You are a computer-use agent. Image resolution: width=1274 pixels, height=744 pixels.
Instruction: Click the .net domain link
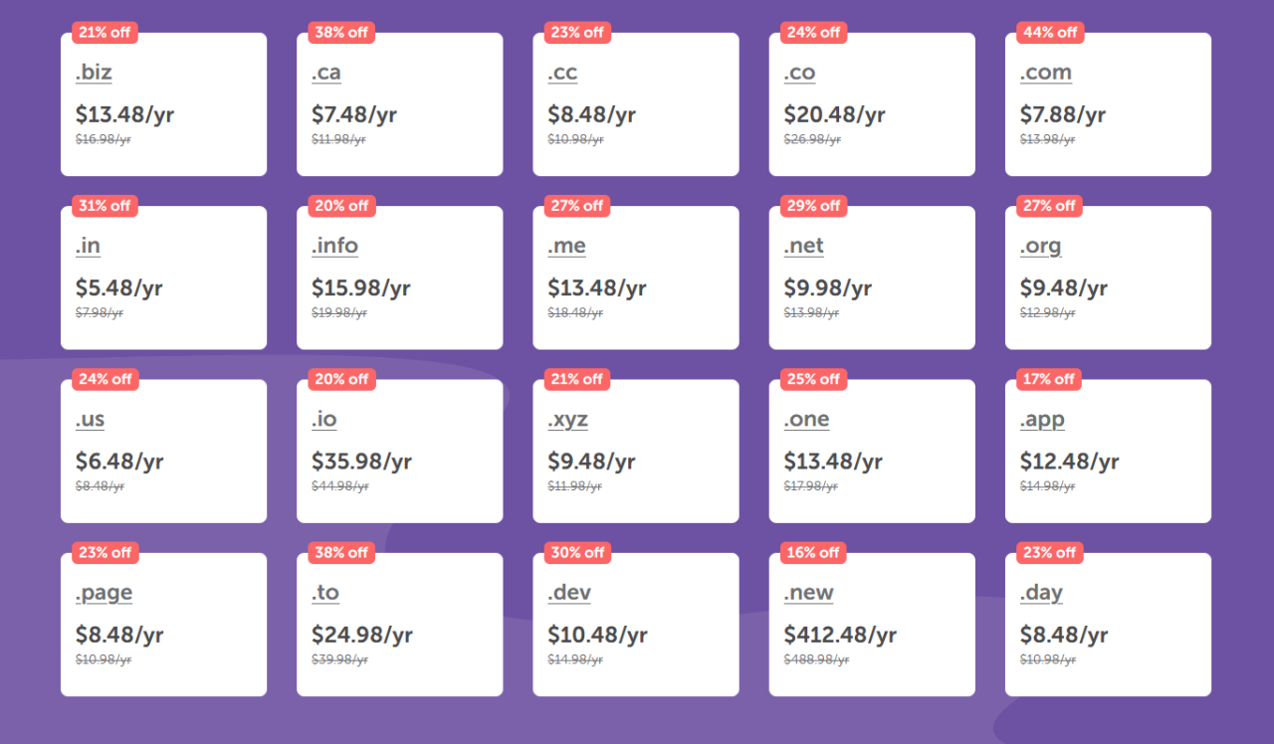click(803, 246)
